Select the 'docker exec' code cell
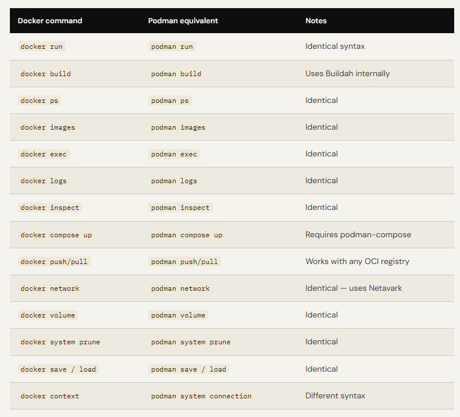This screenshot has width=460, height=417. pyautogui.click(x=44, y=154)
